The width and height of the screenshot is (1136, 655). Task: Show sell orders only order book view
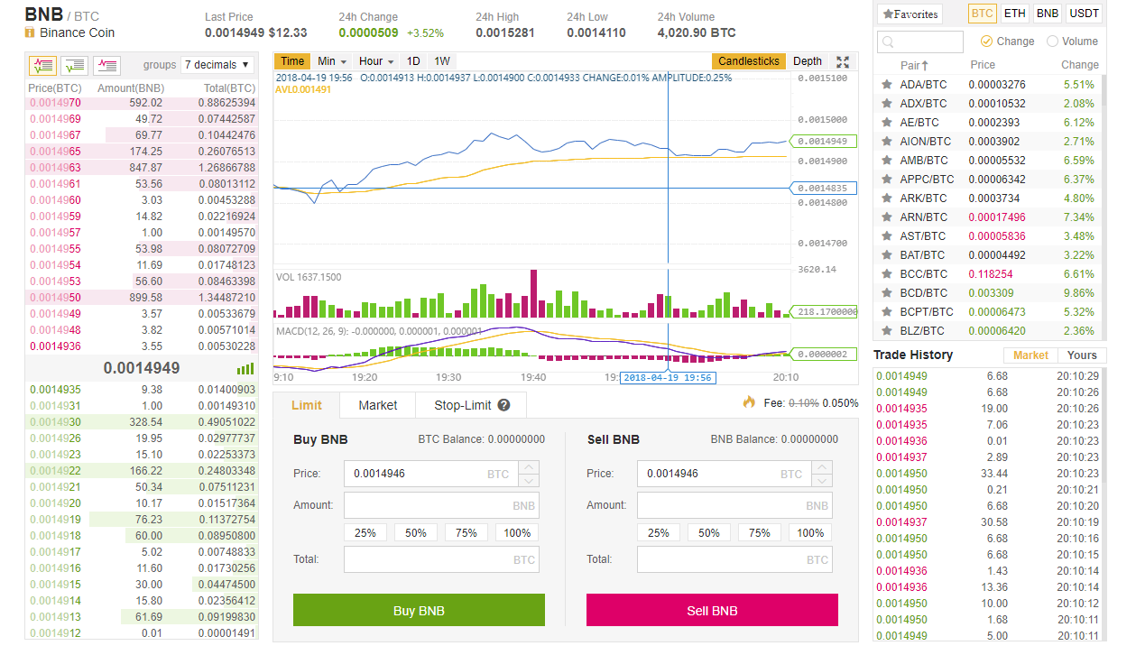(106, 65)
